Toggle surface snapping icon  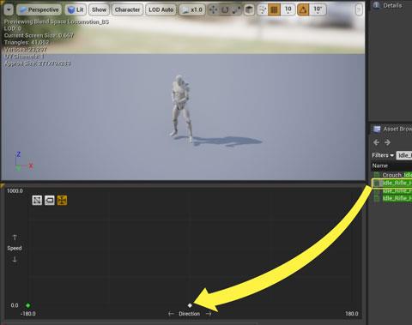[262, 10]
